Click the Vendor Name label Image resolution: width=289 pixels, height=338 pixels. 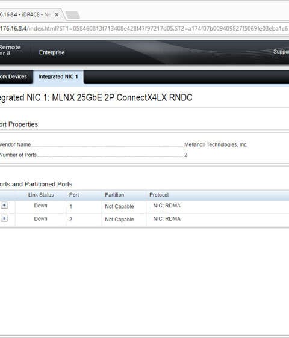point(15,144)
